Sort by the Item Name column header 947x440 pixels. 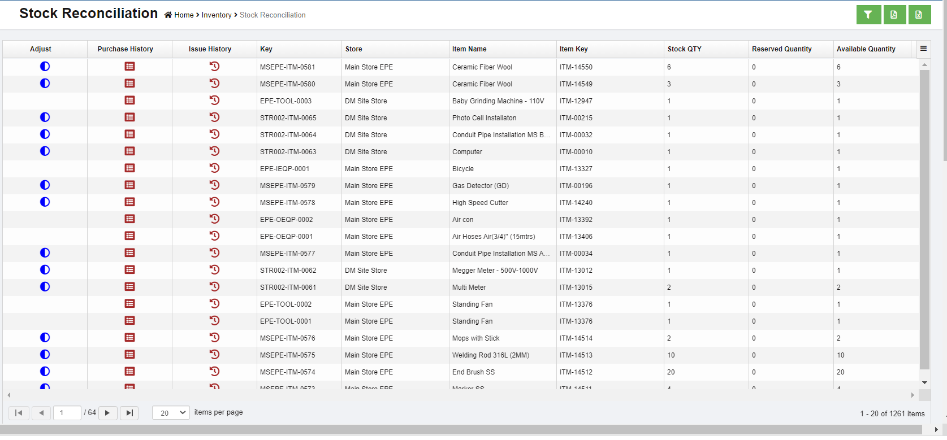click(469, 49)
